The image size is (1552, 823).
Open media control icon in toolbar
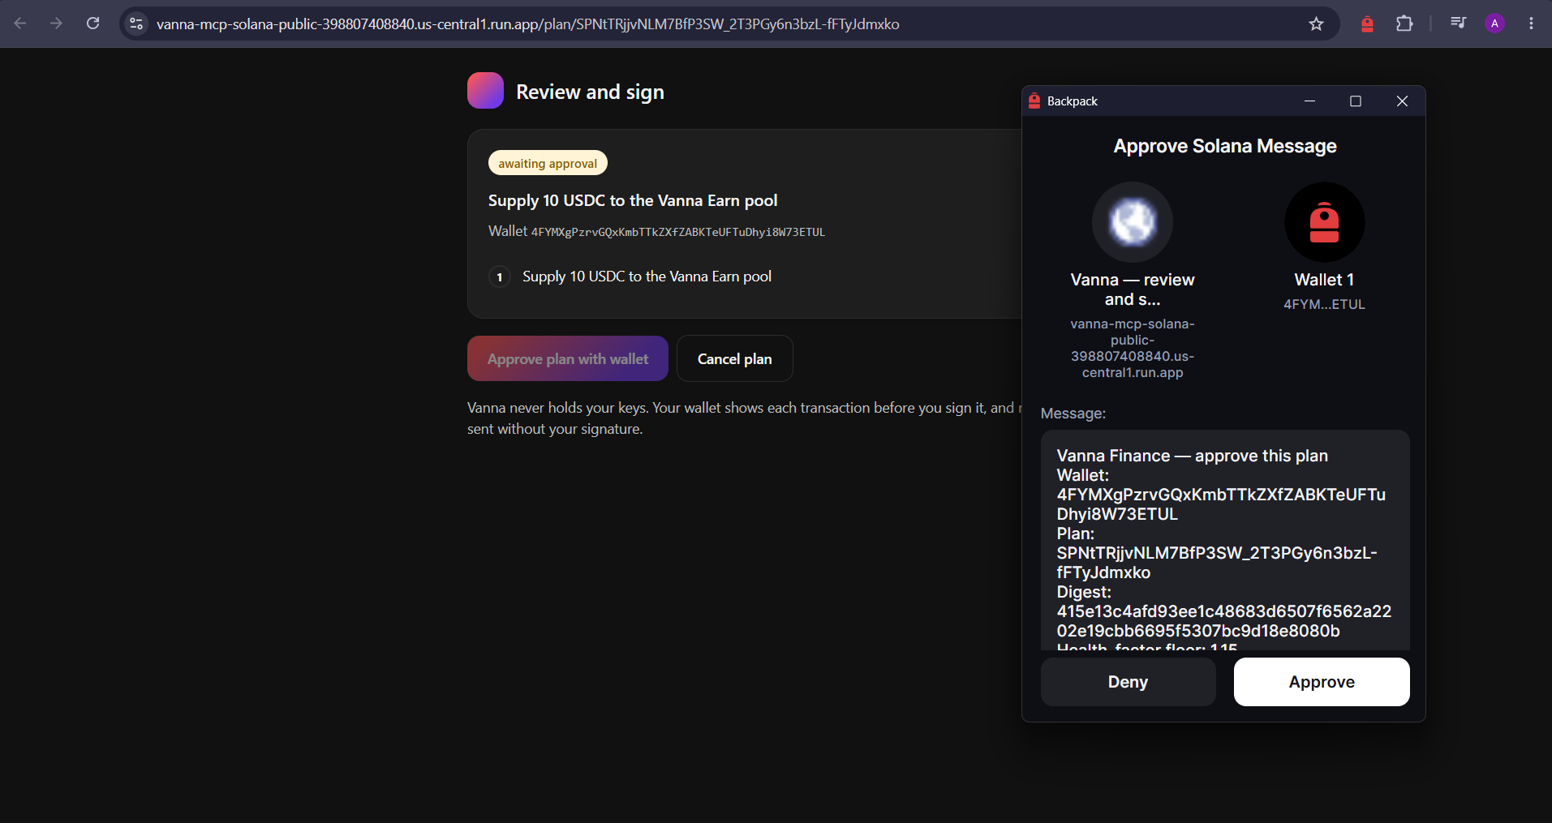tap(1458, 24)
